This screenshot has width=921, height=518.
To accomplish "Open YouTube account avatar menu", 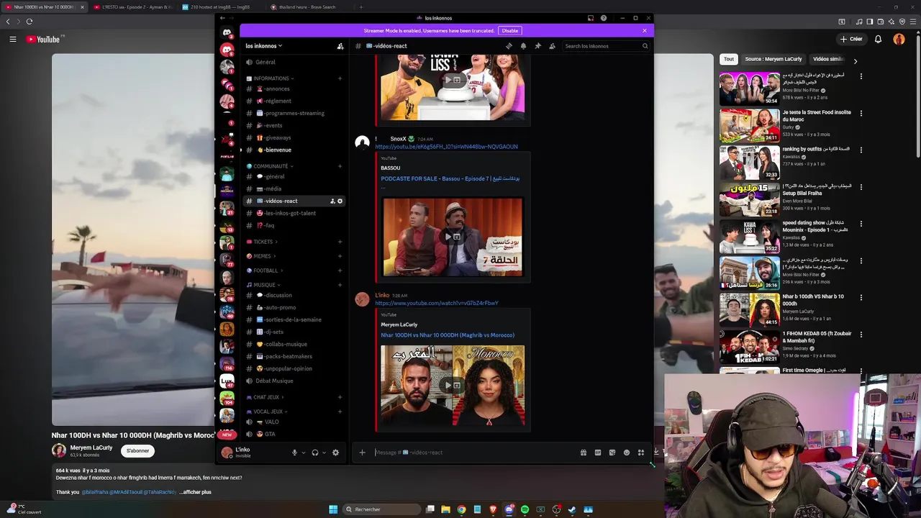I will 899,39.
